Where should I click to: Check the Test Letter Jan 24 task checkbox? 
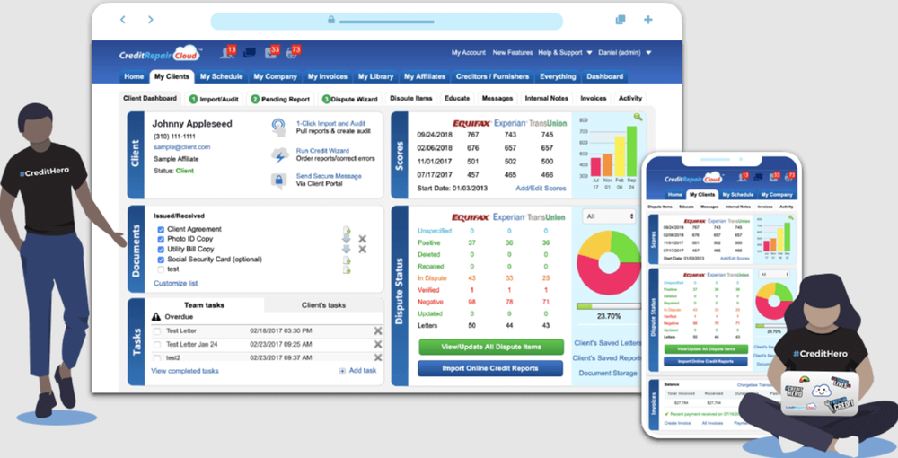click(x=157, y=345)
